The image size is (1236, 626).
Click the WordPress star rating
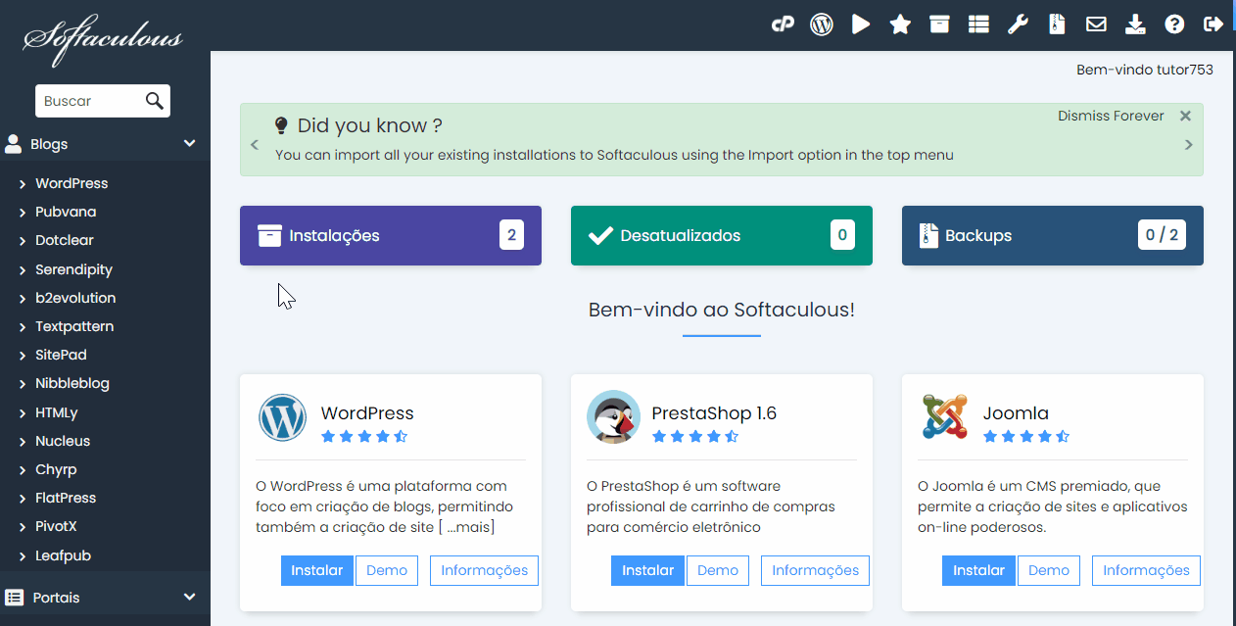[364, 436]
